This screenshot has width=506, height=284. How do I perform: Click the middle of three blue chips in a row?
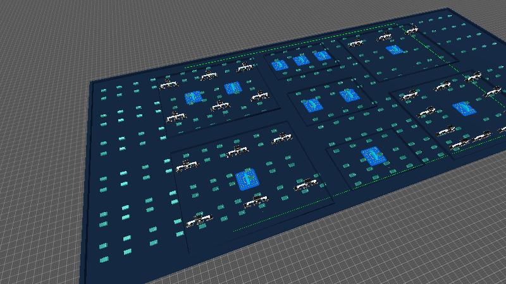click(x=300, y=60)
